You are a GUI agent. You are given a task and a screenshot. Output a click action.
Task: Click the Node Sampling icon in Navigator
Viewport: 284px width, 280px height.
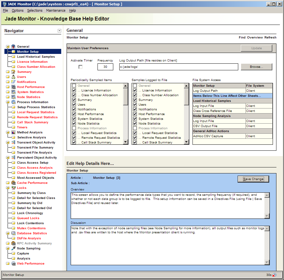[14, 248]
